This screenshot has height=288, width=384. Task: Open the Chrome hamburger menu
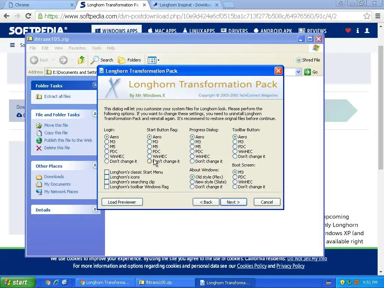(378, 16)
